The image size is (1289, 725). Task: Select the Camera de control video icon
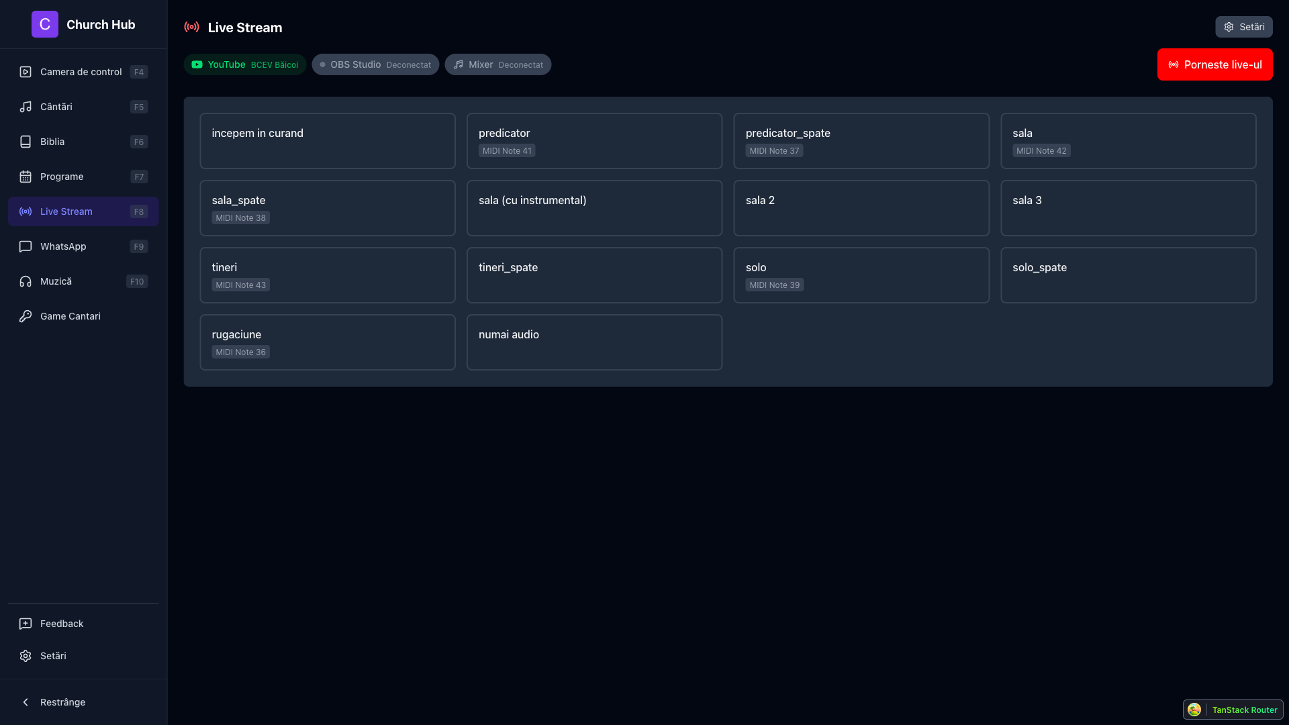pyautogui.click(x=26, y=72)
